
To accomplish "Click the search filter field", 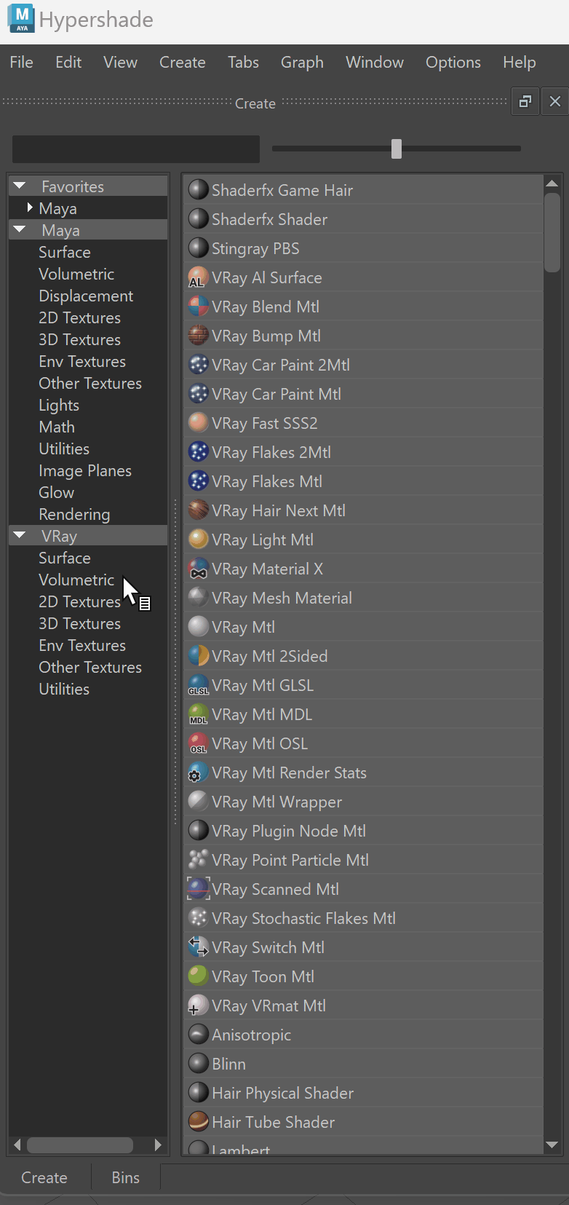I will (x=136, y=149).
